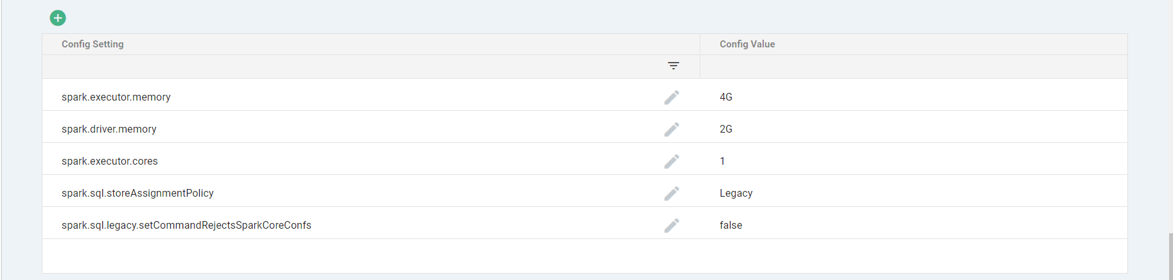The width and height of the screenshot is (1173, 280).
Task: Click the green add config setting button
Action: 58,18
